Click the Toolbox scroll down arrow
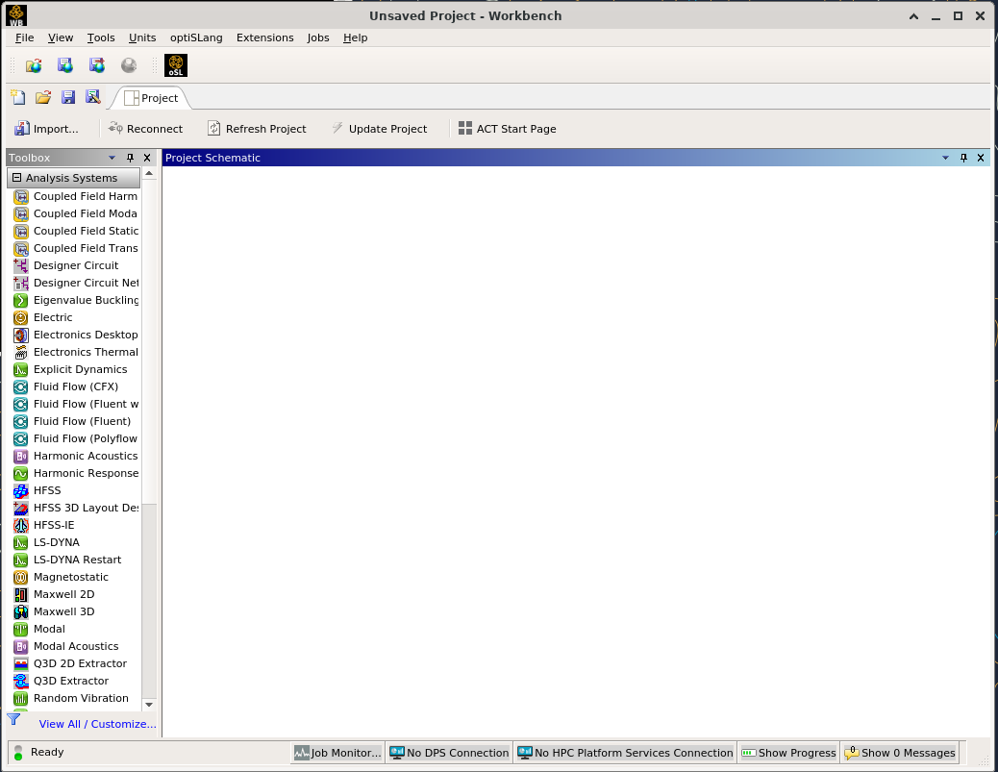 click(149, 705)
